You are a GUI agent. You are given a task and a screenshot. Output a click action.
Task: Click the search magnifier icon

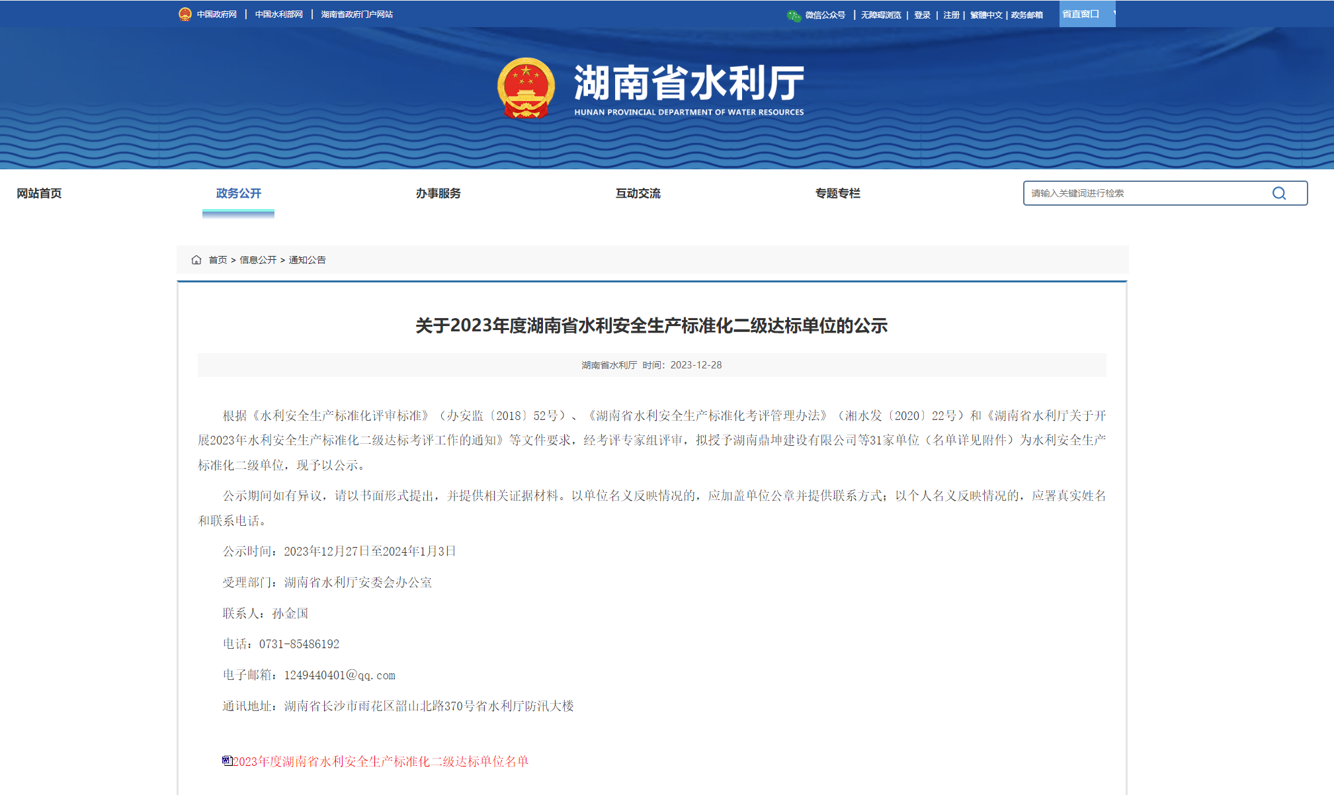(1279, 193)
